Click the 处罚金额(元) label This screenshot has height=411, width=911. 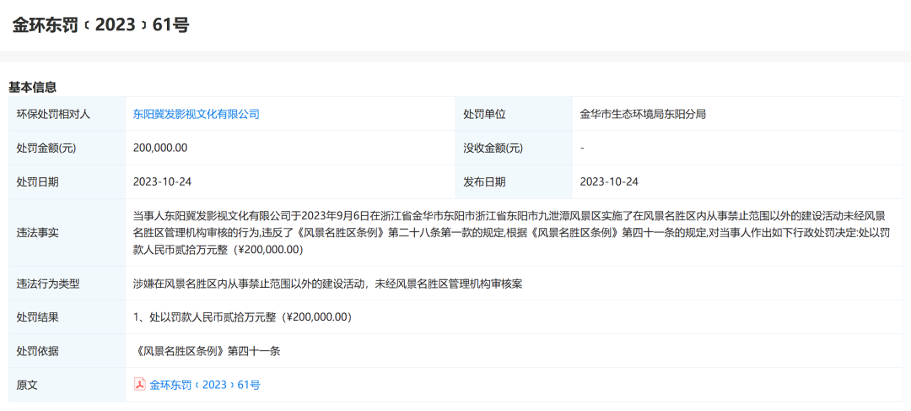pos(46,148)
